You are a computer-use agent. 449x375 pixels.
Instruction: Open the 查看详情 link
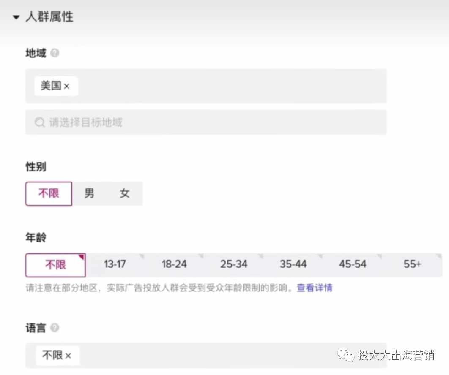click(315, 288)
